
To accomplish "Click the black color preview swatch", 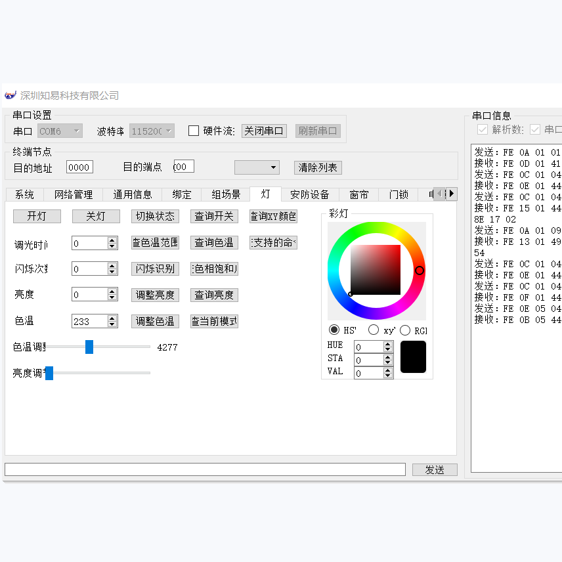I will pos(413,357).
